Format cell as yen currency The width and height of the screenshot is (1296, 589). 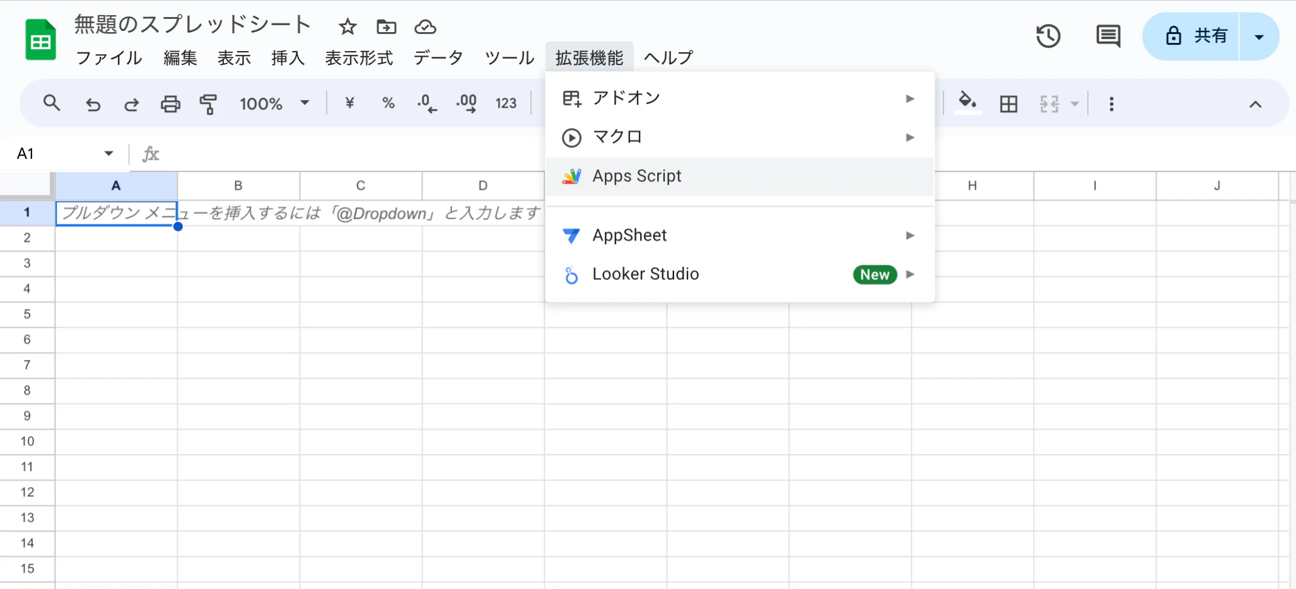click(x=350, y=103)
